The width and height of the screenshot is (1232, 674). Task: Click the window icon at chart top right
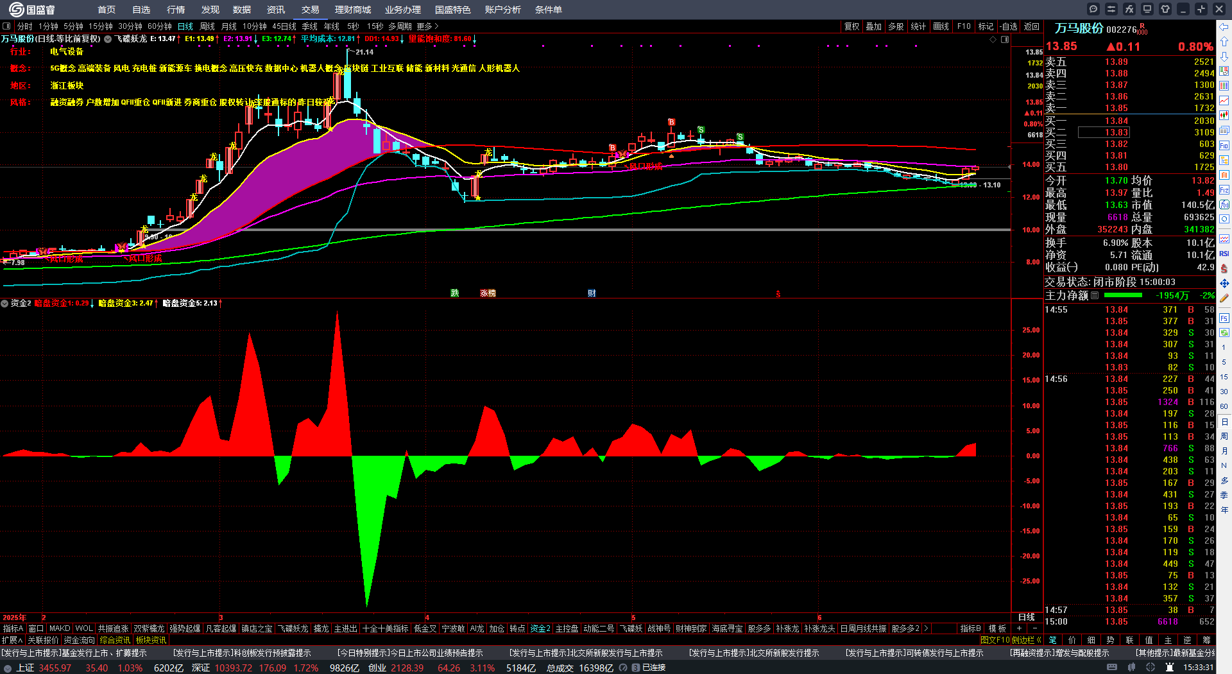tap(1005, 39)
